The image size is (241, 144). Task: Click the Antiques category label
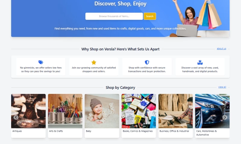tap(17, 131)
